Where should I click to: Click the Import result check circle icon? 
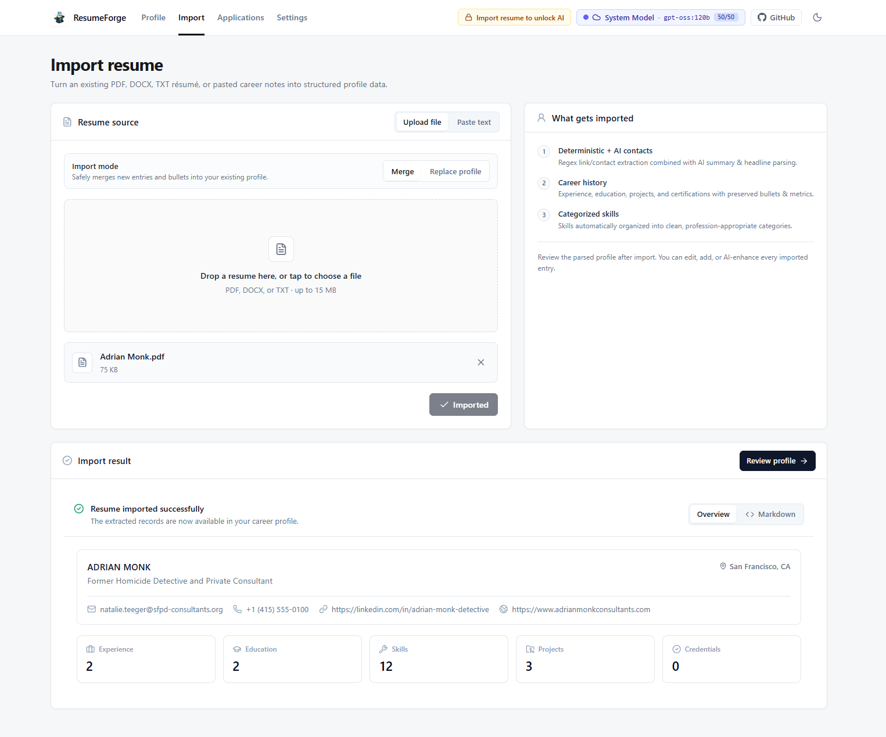click(67, 461)
